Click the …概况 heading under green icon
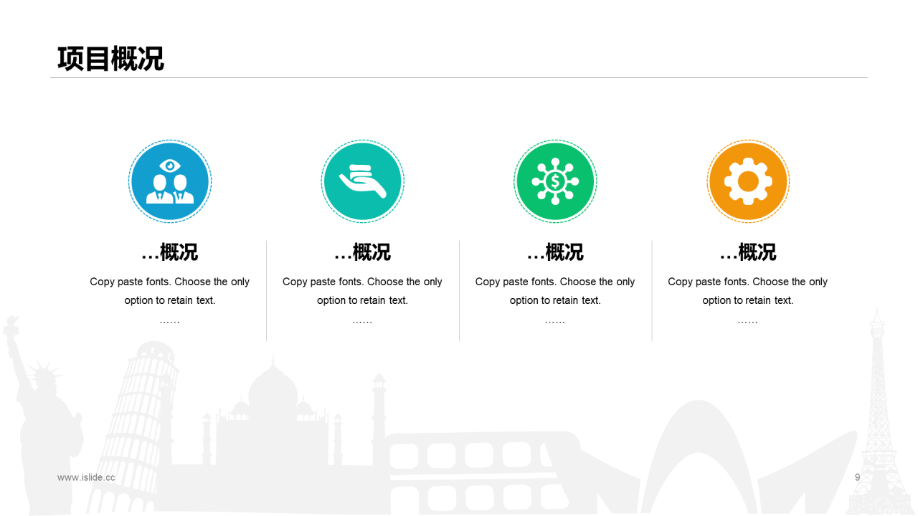This screenshot has width=918, height=516. tap(555, 252)
